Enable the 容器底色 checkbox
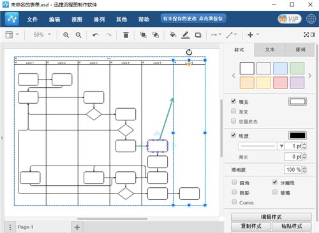This screenshot has width=319, height=233. 234,121
